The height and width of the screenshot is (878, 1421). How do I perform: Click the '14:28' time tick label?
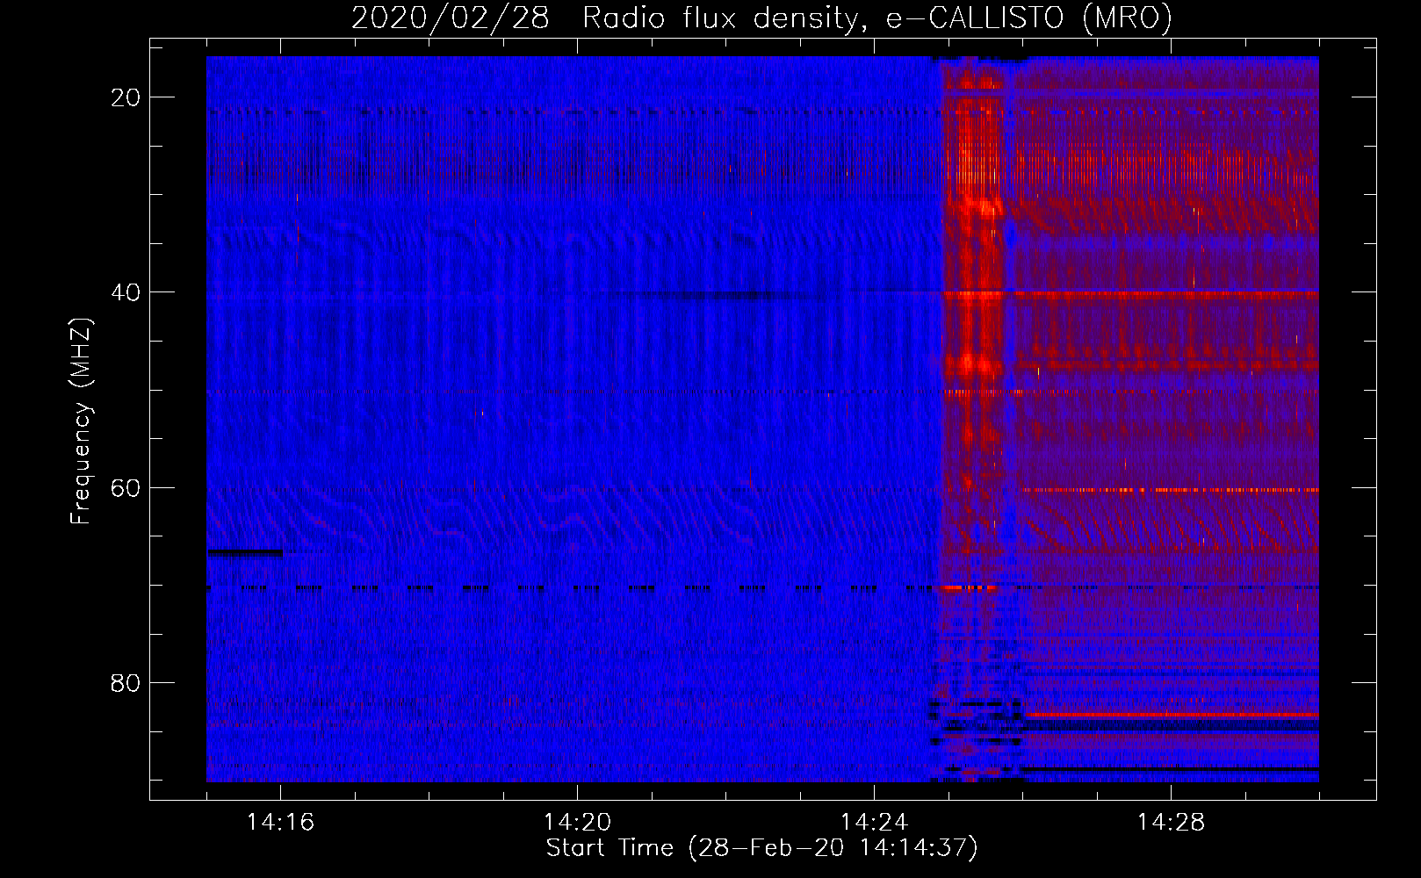[1171, 823]
